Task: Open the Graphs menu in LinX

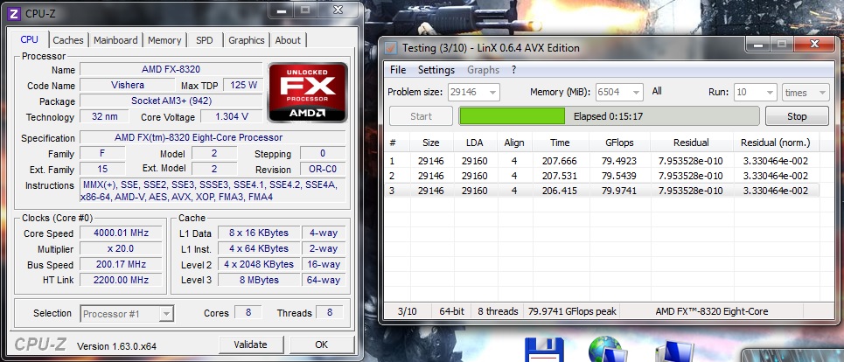Action: tap(483, 70)
